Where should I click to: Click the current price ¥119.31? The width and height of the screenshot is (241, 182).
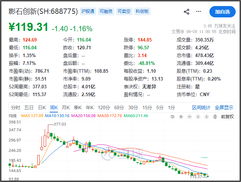click(28, 27)
